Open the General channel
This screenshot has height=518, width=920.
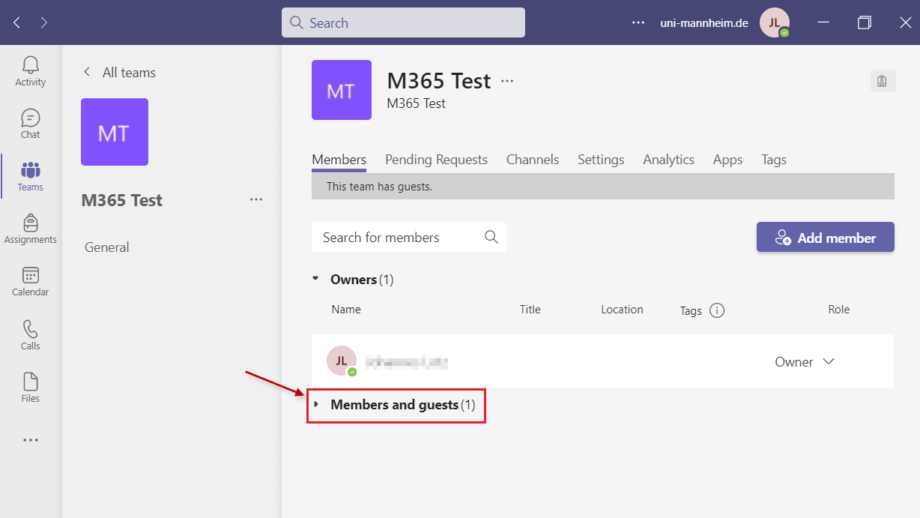107,247
